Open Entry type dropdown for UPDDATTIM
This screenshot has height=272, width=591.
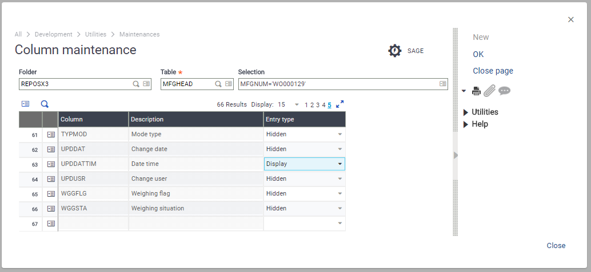tap(340, 164)
